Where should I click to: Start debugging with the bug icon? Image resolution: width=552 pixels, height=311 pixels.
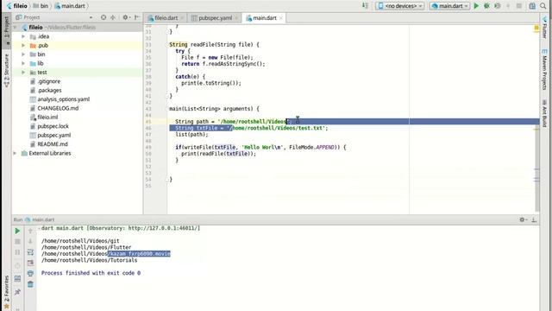[486, 6]
